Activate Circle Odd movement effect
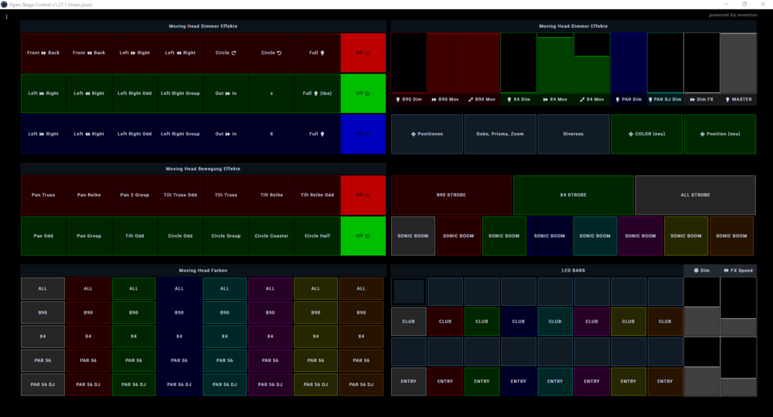Image resolution: width=773 pixels, height=417 pixels. pyautogui.click(x=180, y=236)
